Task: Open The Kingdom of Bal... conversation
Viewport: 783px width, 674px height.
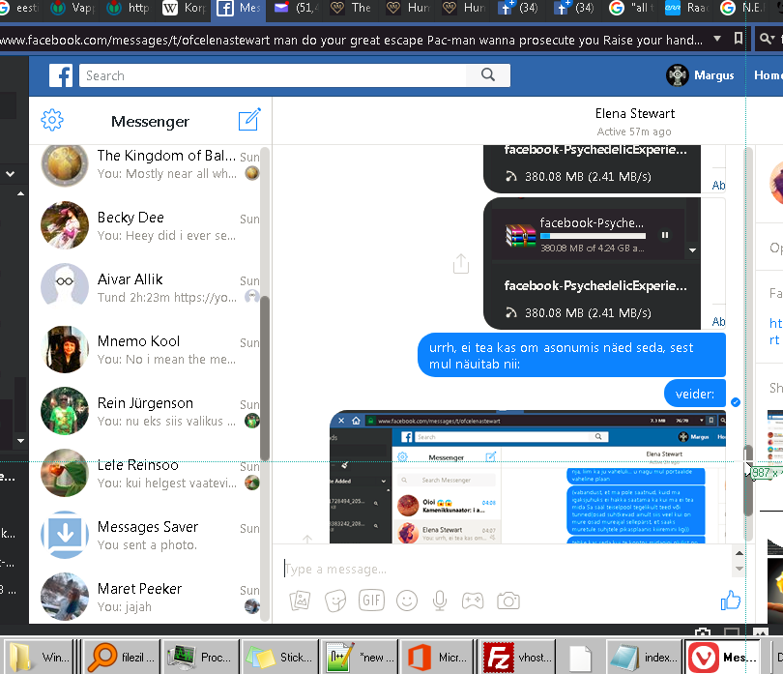Action: pyautogui.click(x=149, y=164)
